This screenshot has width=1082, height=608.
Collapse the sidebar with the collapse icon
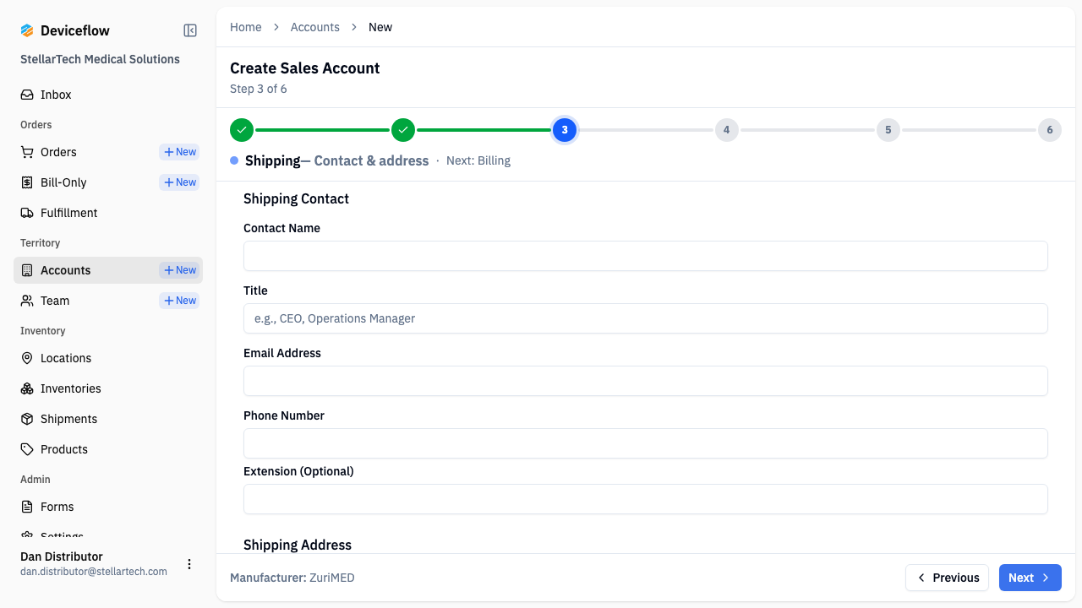point(189,30)
